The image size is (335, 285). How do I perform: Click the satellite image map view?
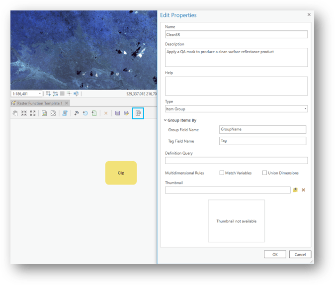[84, 50]
